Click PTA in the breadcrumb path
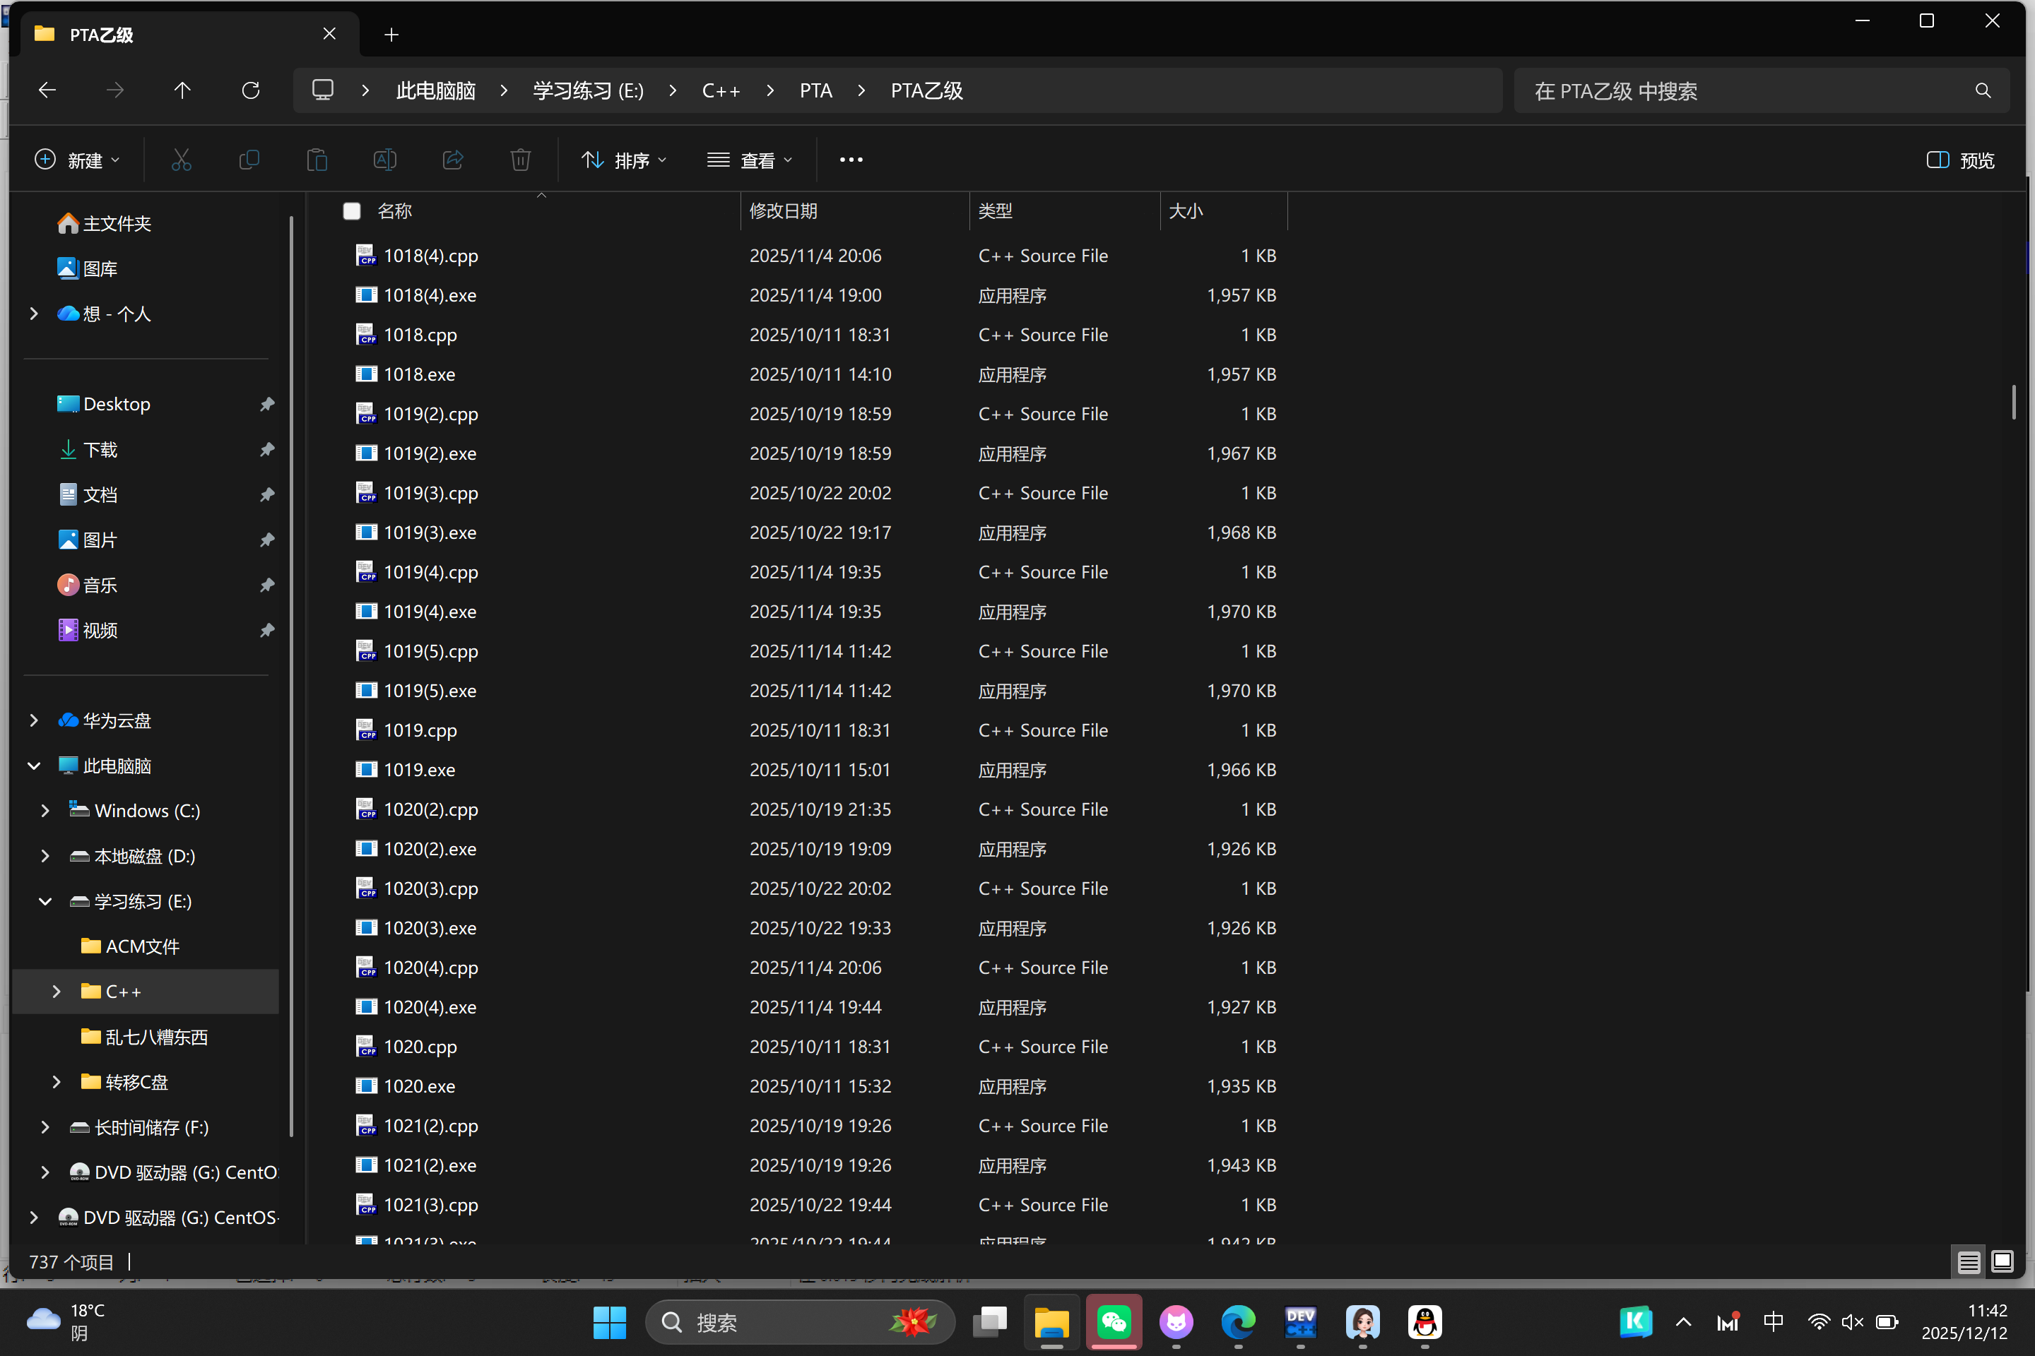The image size is (2035, 1356). 815,91
